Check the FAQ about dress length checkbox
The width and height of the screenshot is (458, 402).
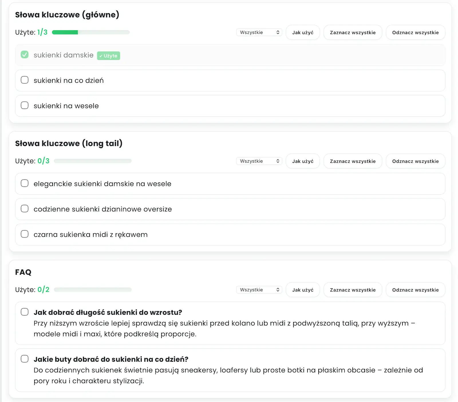25,312
